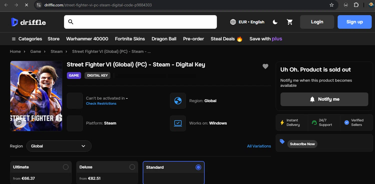This screenshot has width=375, height=184.
Task: Add product to wishlist heart icon
Action: pos(265,66)
